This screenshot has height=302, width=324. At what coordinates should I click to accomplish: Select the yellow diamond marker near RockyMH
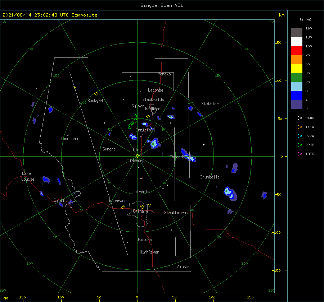coord(96,94)
